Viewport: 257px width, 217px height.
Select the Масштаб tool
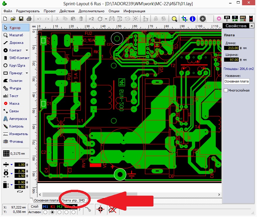tap(16, 35)
